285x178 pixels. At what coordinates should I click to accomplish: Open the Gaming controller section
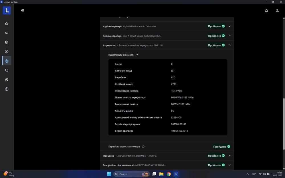coord(7,33)
